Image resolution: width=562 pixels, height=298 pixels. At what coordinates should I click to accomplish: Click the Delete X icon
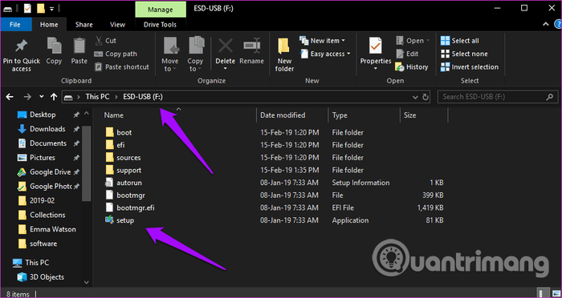[x=226, y=46]
